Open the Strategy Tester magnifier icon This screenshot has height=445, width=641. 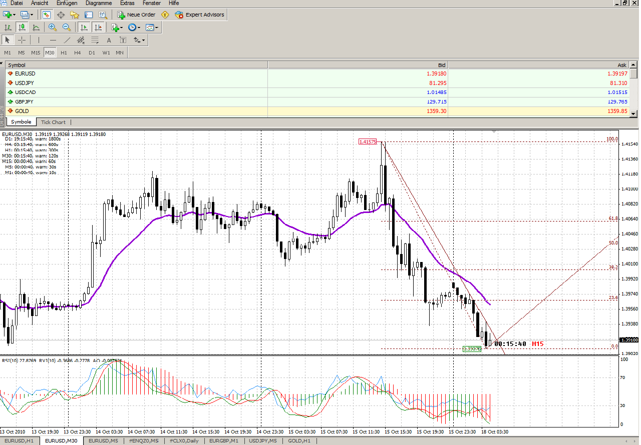pos(103,14)
